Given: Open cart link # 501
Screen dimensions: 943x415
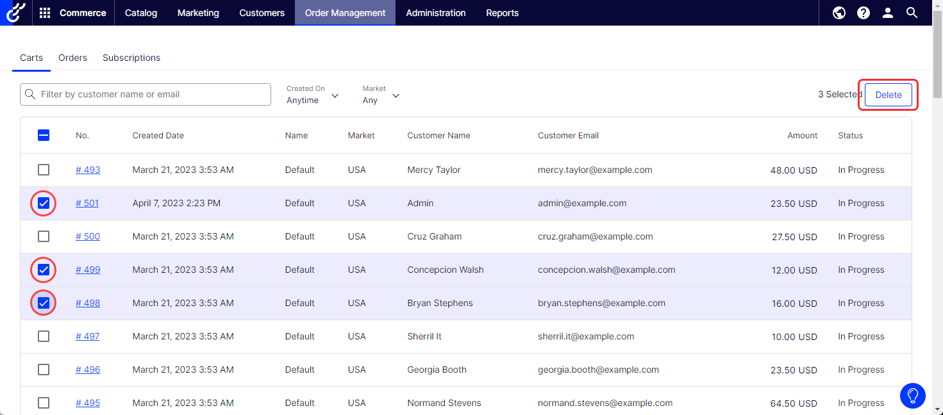Looking at the screenshot, I should (87, 203).
